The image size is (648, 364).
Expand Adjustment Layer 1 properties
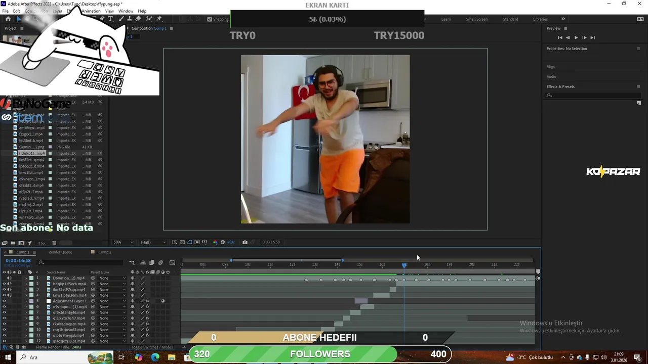26,301
